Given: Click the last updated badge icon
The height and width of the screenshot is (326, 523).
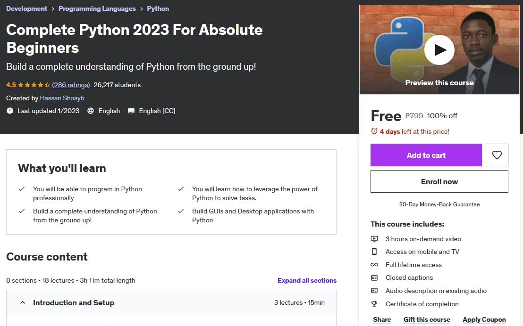Looking at the screenshot, I should click(9, 111).
